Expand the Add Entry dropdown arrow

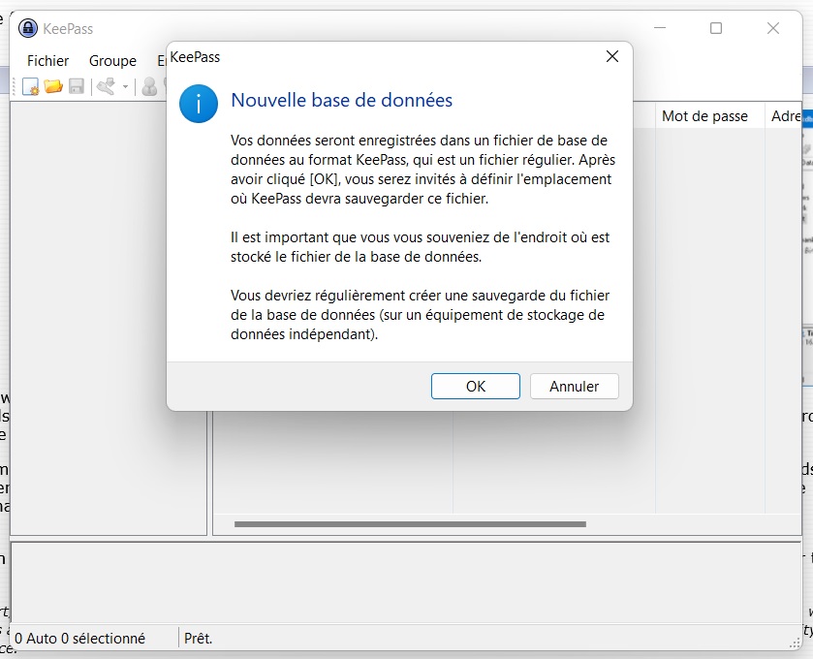pos(125,88)
